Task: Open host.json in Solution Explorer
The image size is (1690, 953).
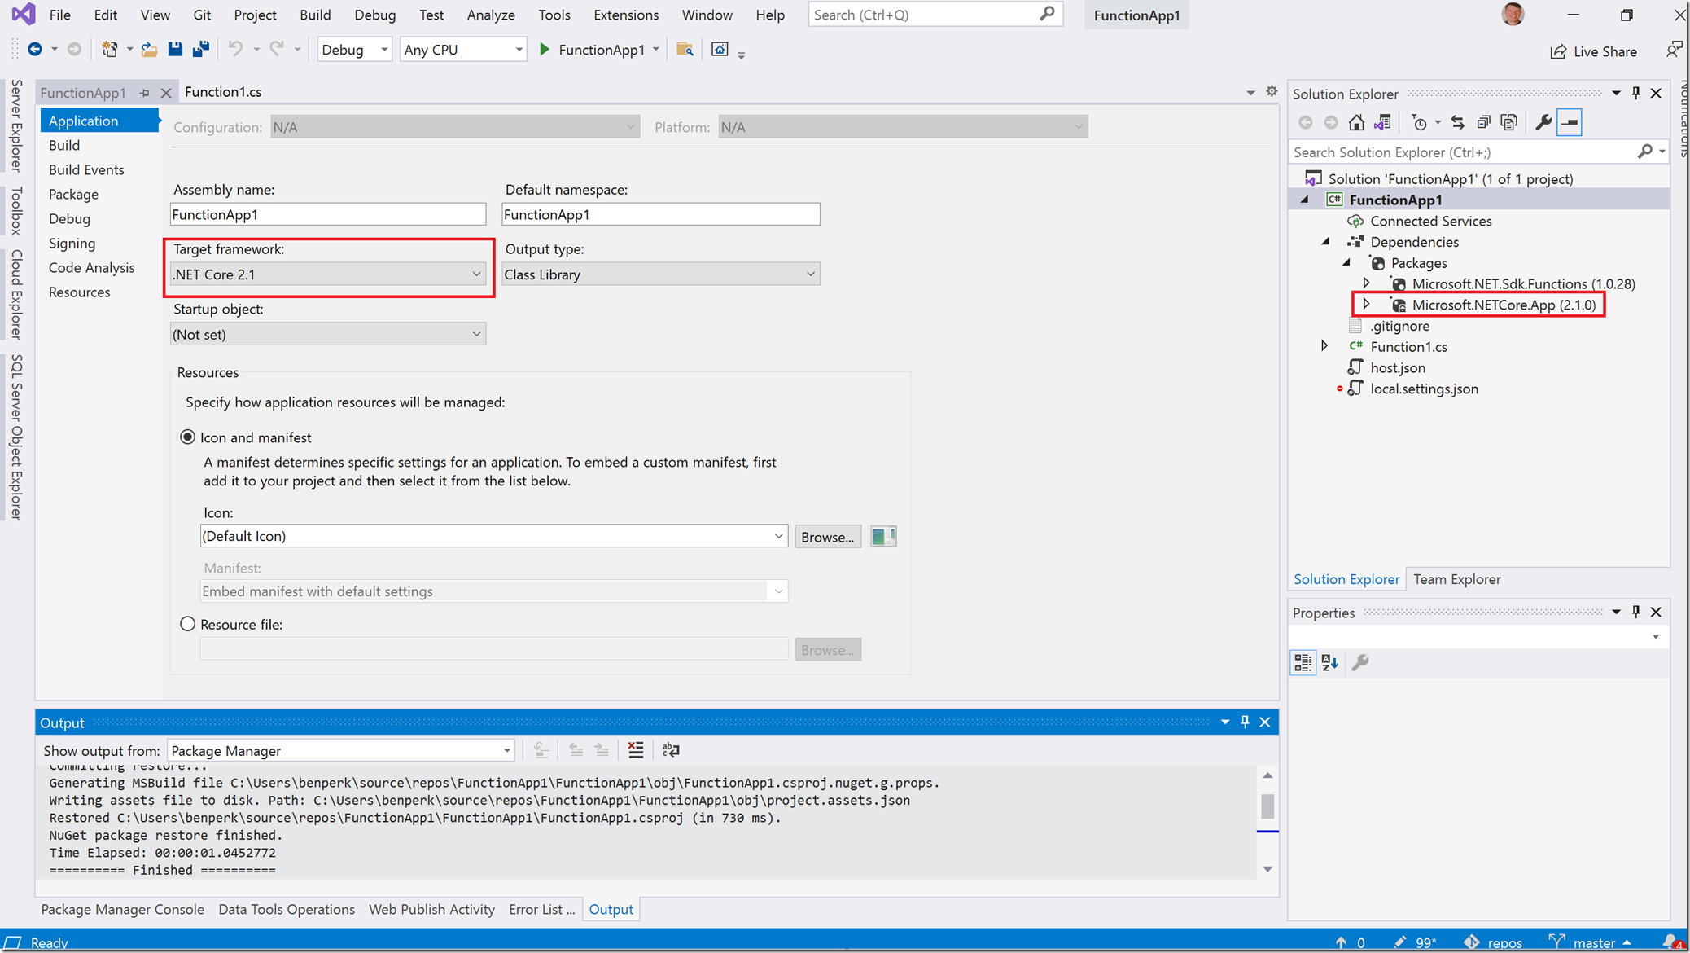Action: pos(1397,367)
